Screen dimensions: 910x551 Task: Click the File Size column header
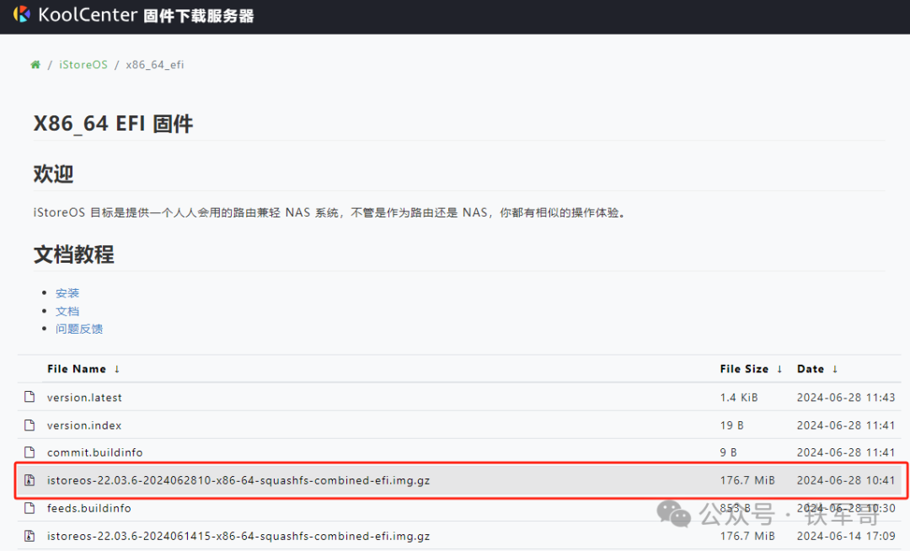pos(744,369)
